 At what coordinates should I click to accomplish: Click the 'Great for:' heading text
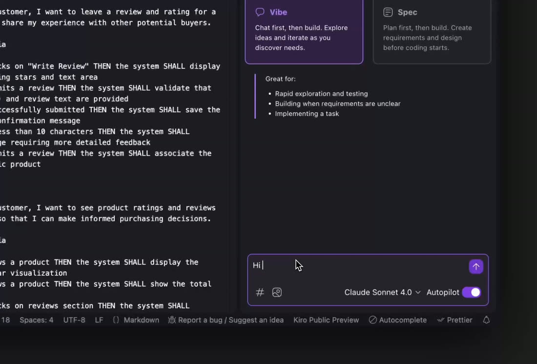click(x=281, y=79)
